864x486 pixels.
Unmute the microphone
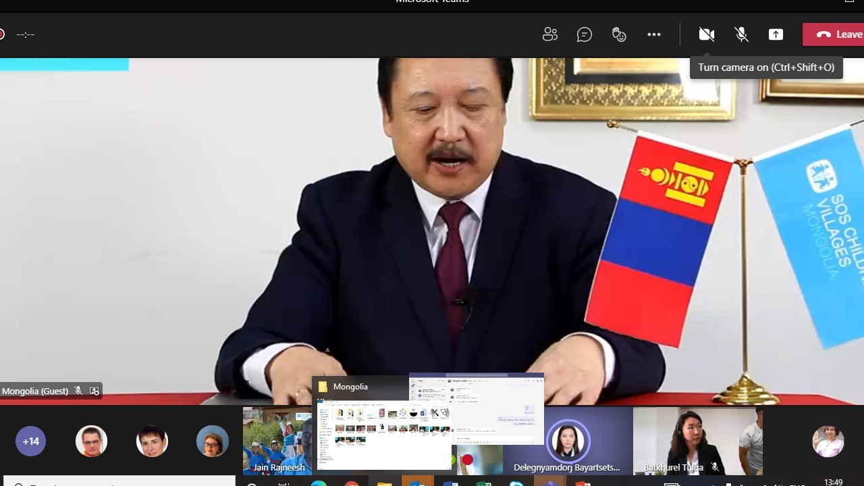[x=741, y=34]
